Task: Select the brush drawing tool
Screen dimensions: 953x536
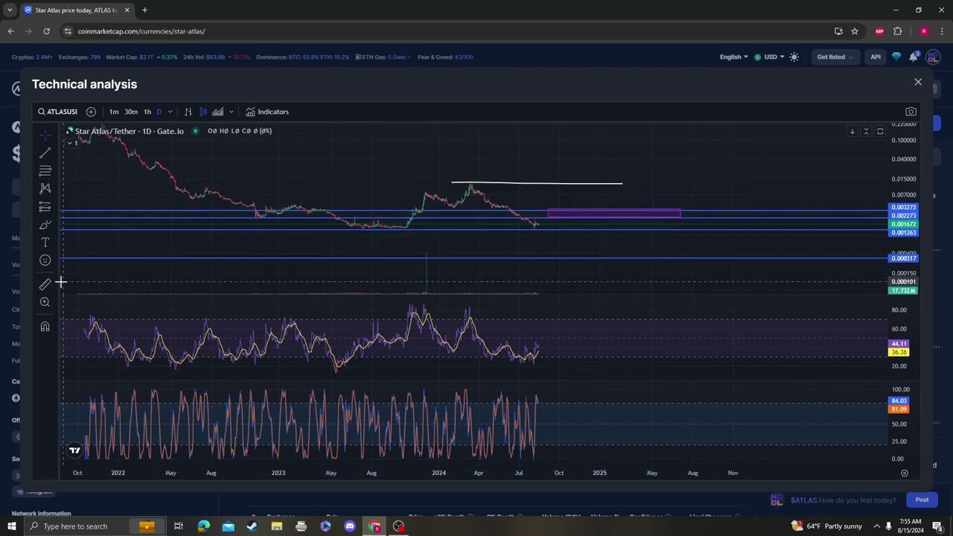Action: point(45,224)
